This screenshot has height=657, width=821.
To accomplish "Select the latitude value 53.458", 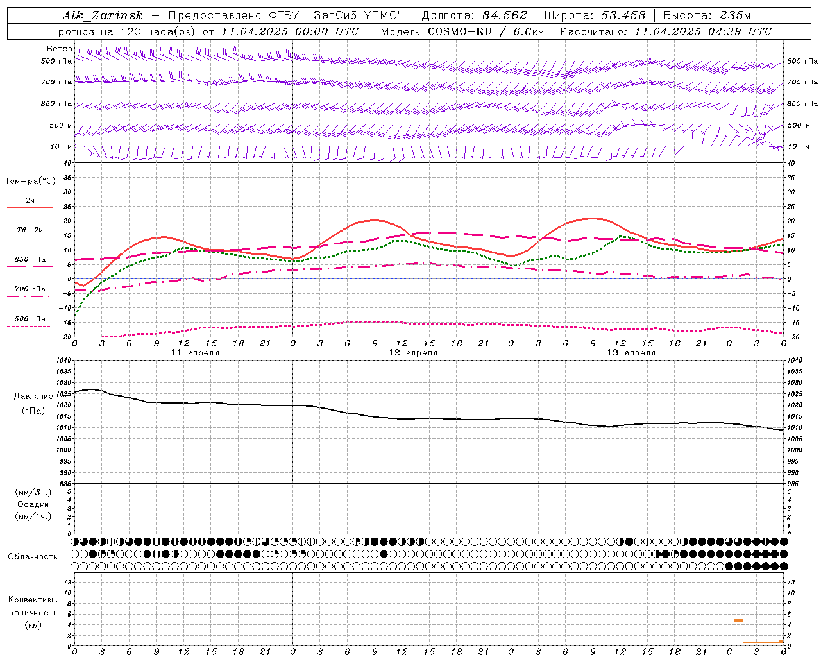I will click(x=623, y=15).
